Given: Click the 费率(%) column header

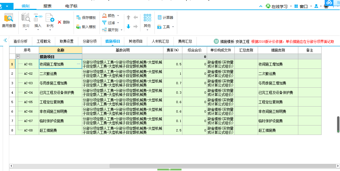Looking at the screenshot, I should click(173, 50).
